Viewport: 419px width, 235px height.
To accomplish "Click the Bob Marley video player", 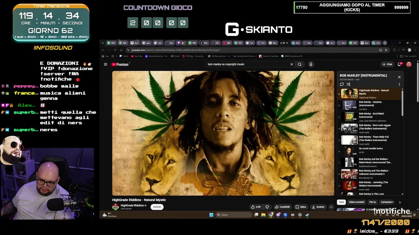I will [x=223, y=133].
